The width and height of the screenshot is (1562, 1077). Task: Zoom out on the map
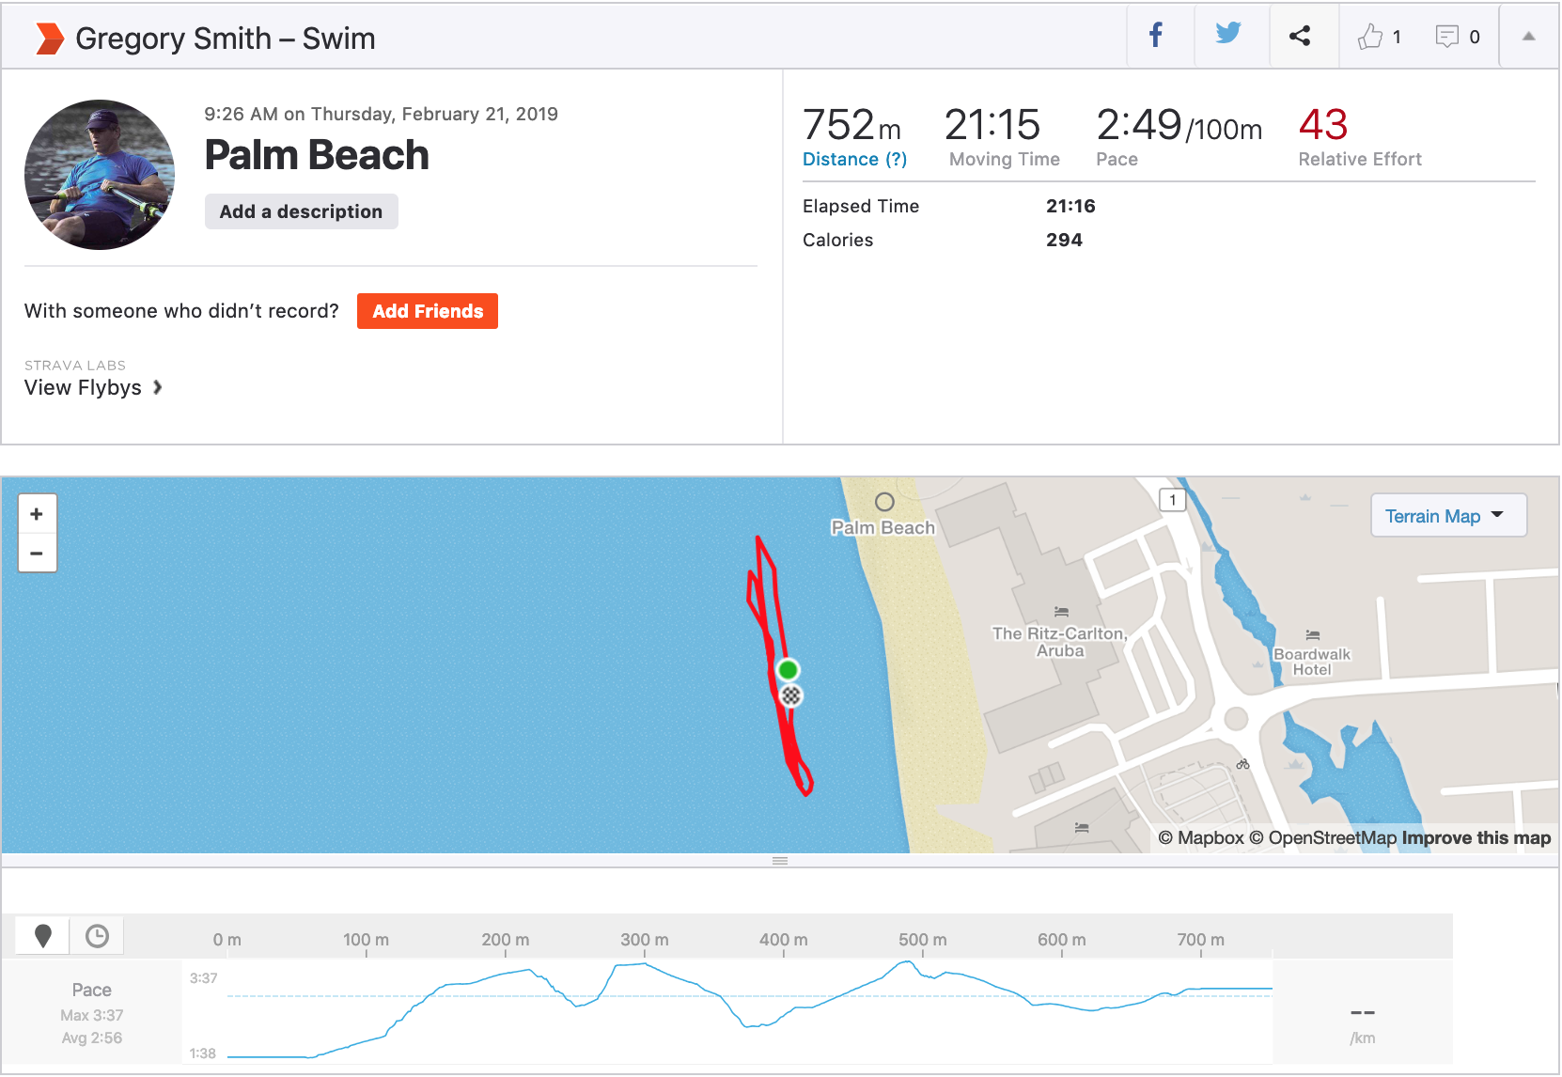(37, 554)
